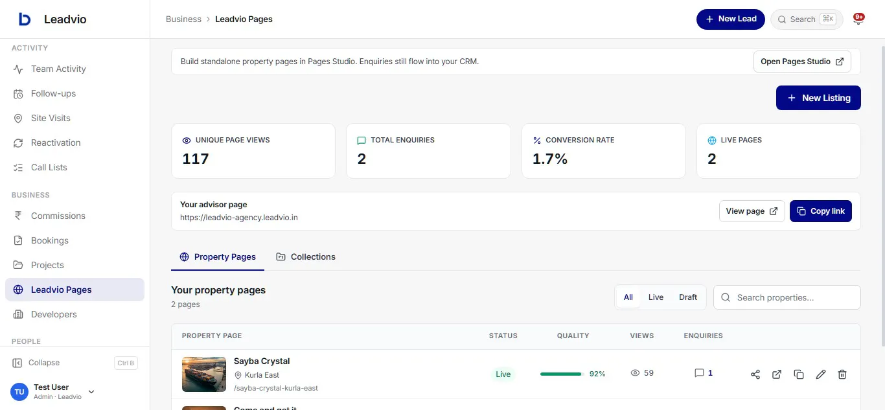Copy the advisor page link
The width and height of the screenshot is (885, 410).
coord(821,211)
